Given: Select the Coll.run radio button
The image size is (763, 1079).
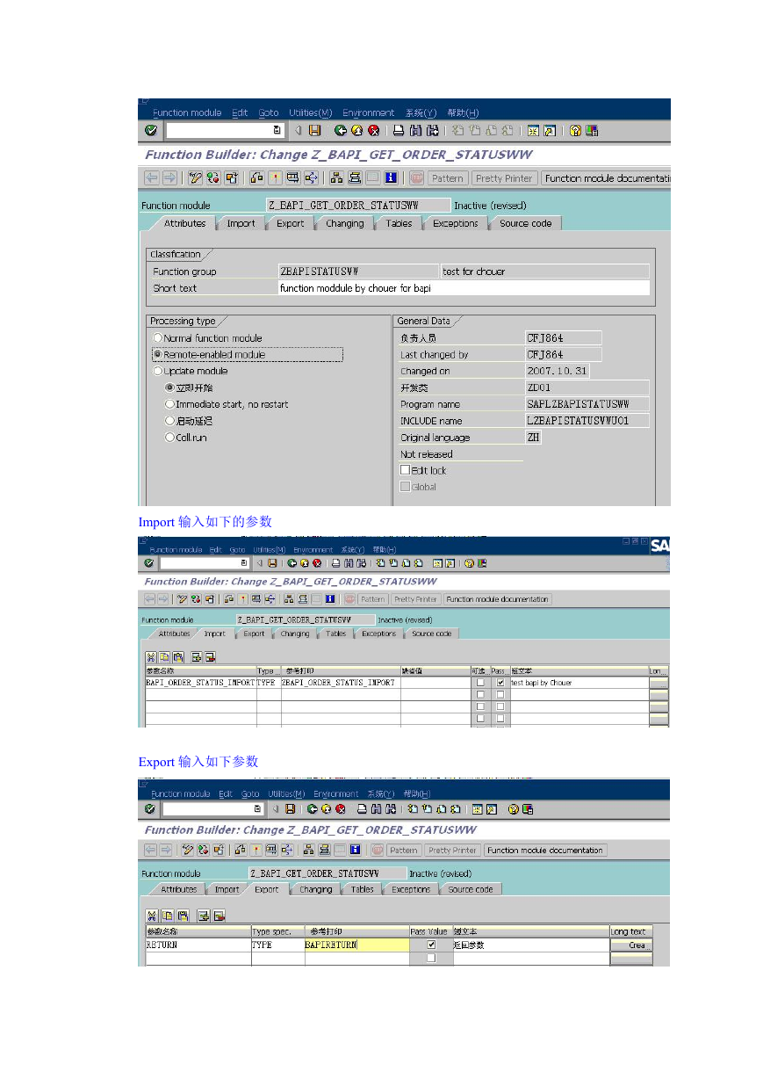Looking at the screenshot, I should [x=169, y=438].
